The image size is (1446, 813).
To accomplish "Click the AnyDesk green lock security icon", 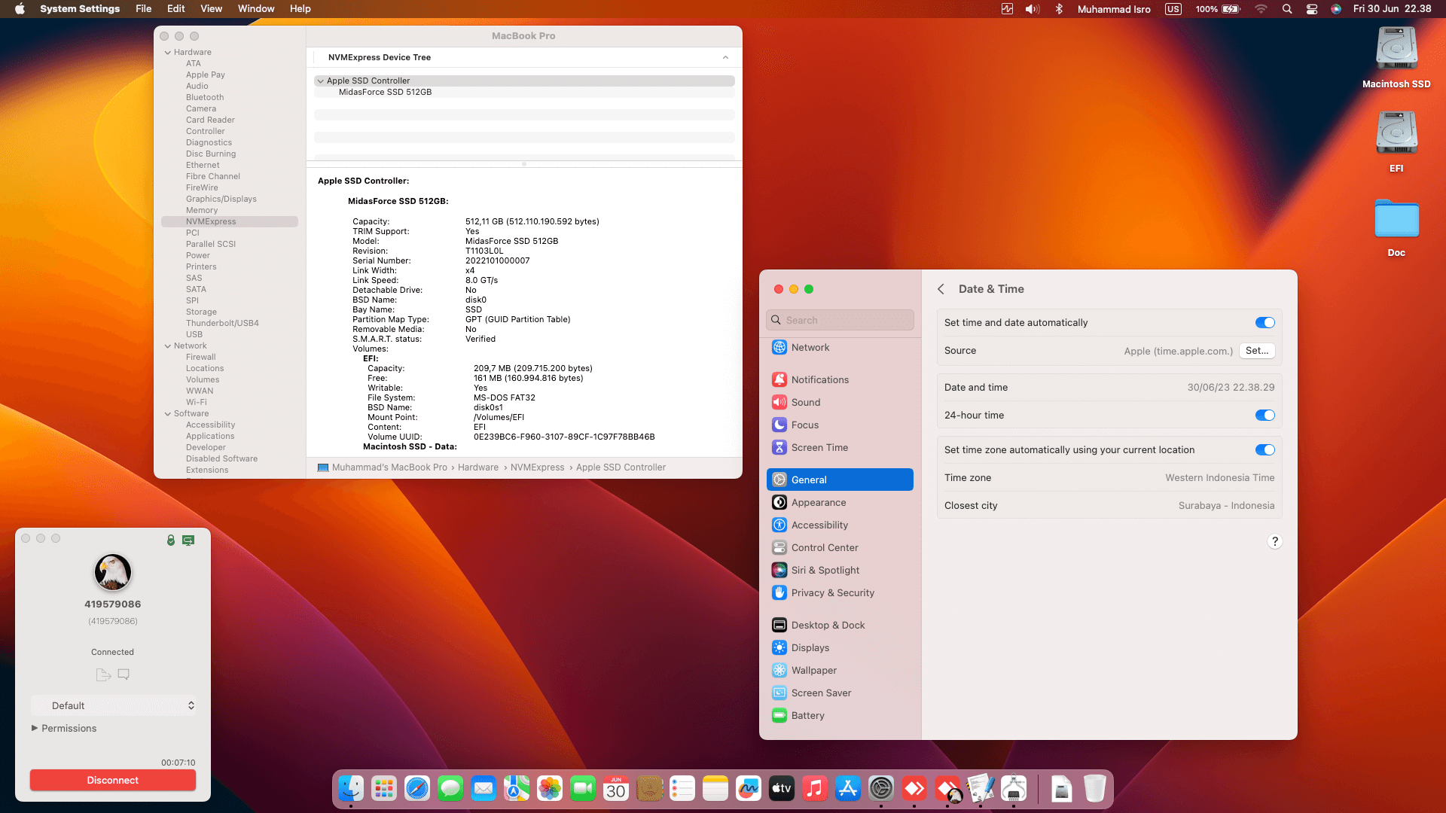I will (x=171, y=540).
